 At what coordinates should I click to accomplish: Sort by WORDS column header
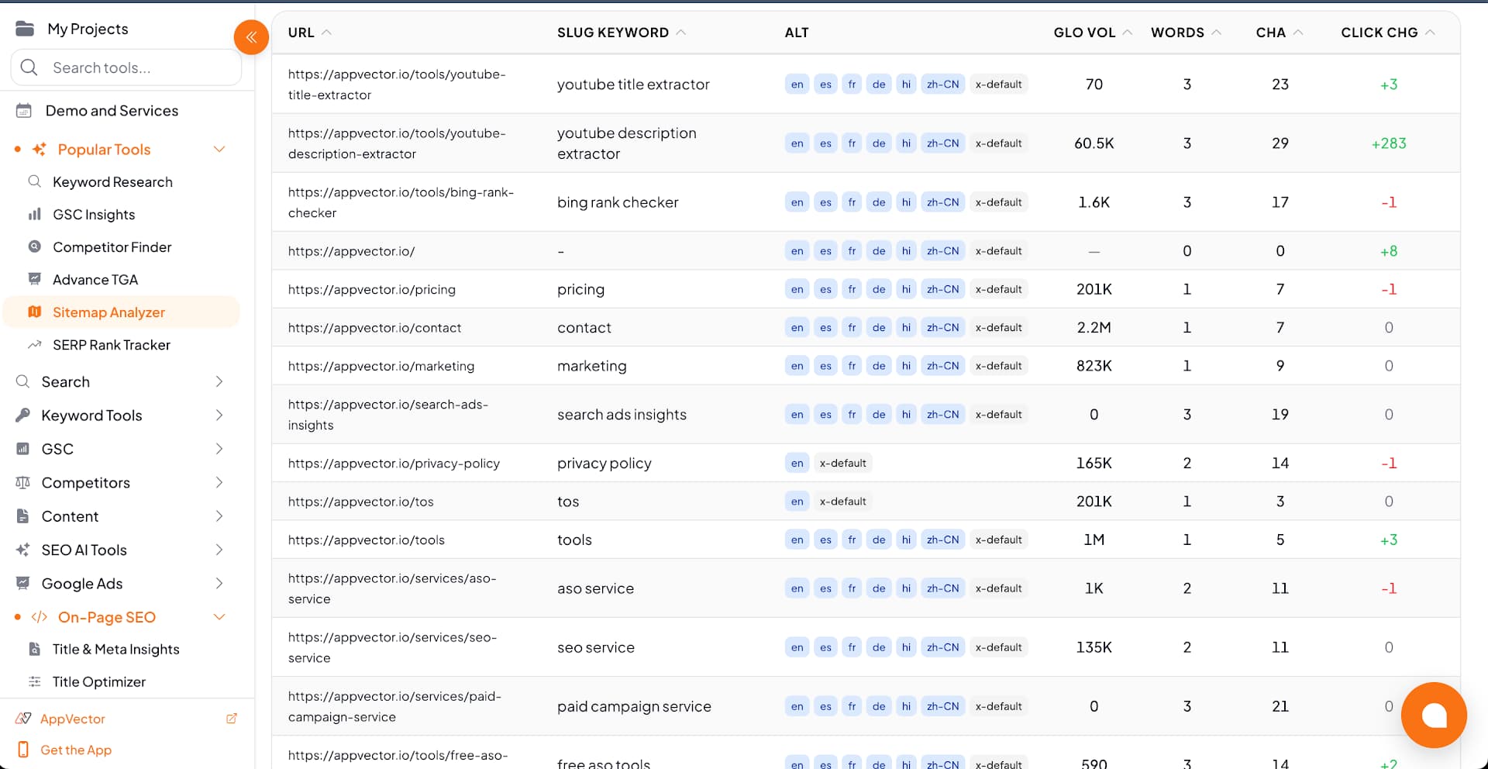tap(1186, 33)
